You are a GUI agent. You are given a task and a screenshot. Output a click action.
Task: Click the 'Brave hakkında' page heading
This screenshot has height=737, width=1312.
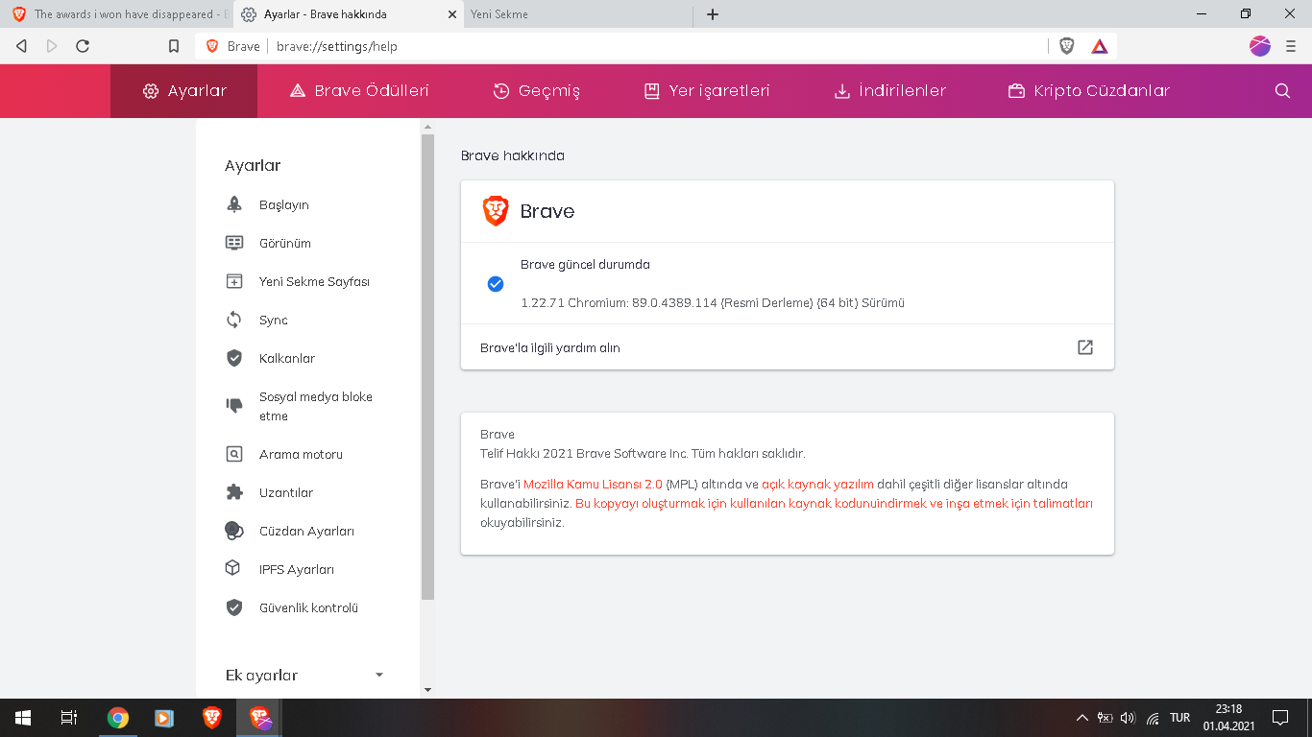(513, 155)
